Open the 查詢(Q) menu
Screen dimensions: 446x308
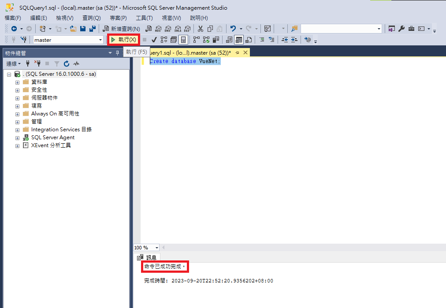pyautogui.click(x=92, y=18)
